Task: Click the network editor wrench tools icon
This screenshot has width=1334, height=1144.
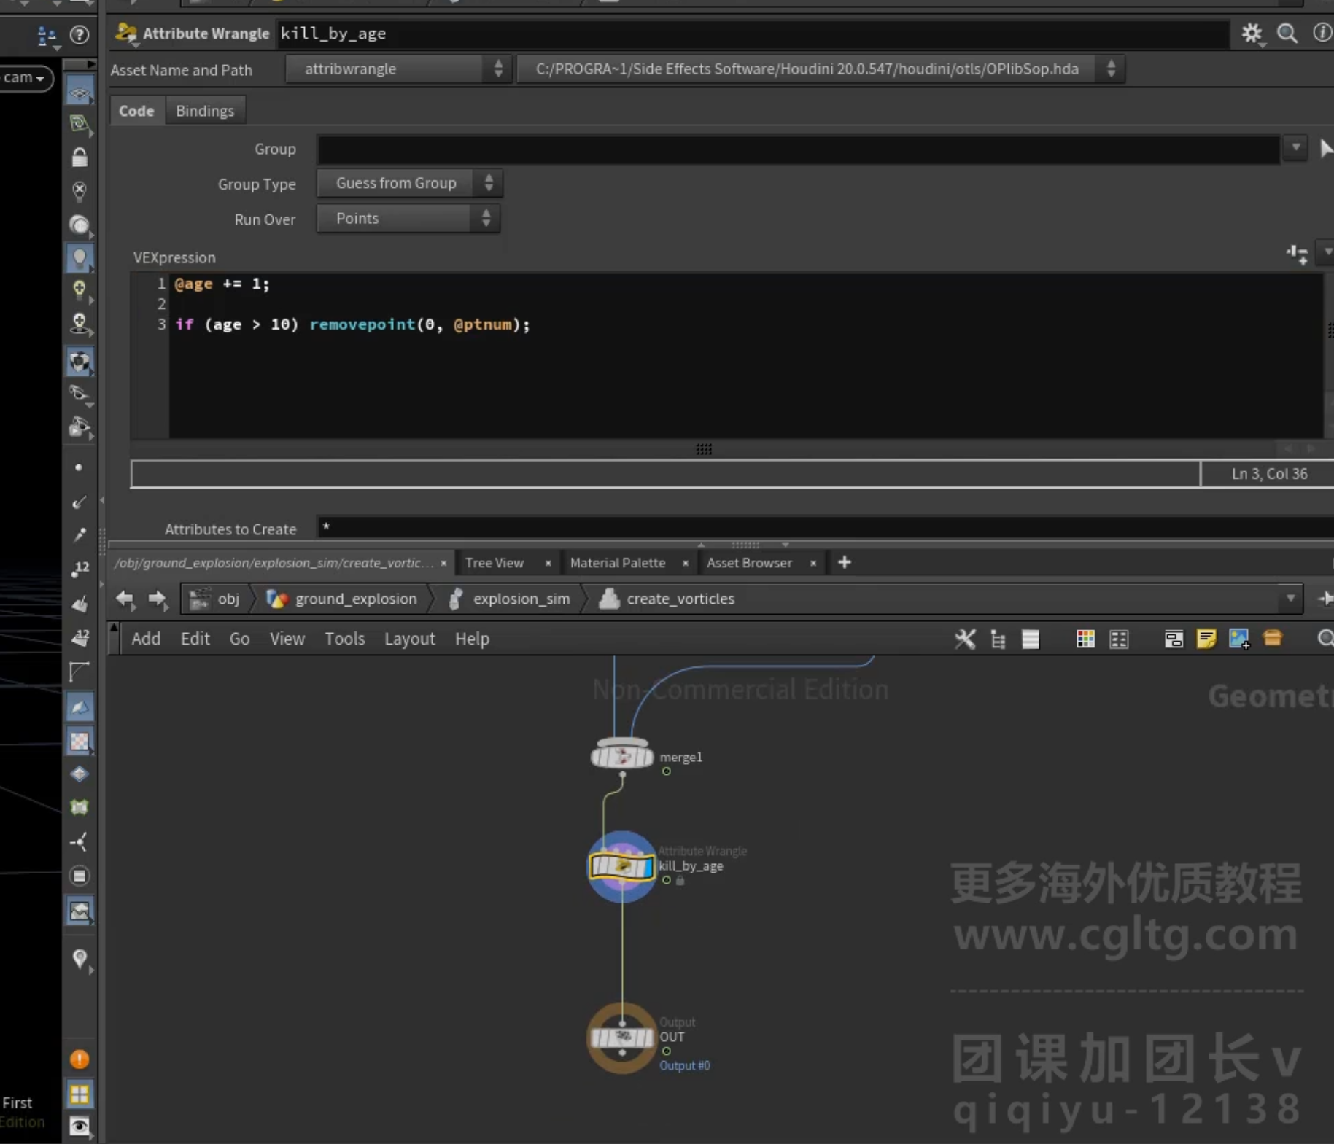Action: pyautogui.click(x=964, y=639)
